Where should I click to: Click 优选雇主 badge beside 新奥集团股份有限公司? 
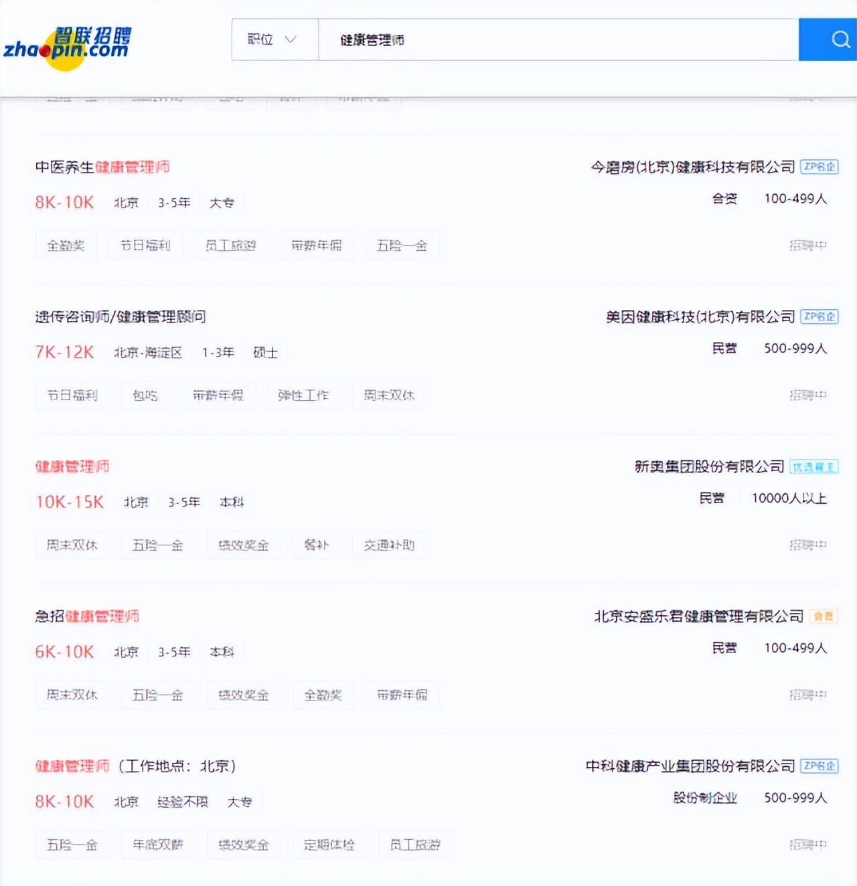(x=815, y=466)
